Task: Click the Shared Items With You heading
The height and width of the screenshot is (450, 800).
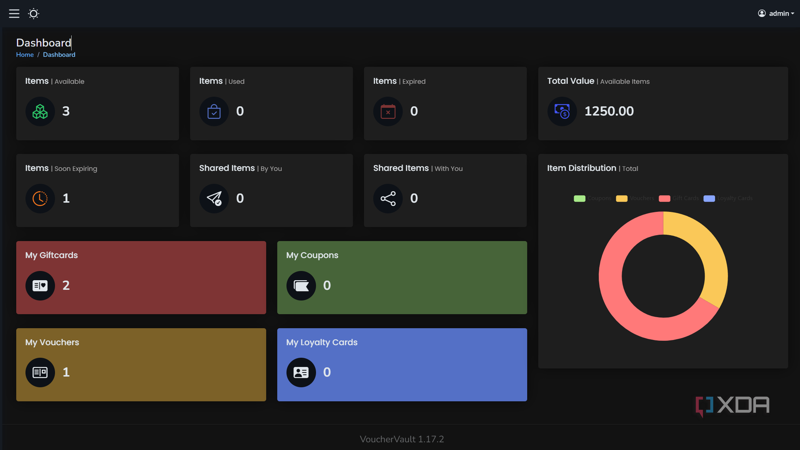Action: (x=418, y=168)
